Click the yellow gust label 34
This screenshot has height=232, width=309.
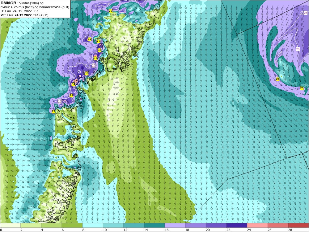click(74, 84)
